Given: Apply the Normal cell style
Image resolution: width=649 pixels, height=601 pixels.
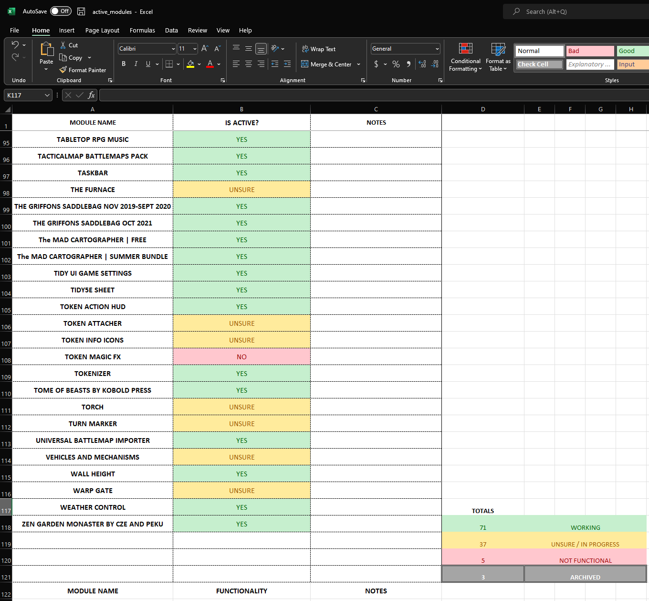Looking at the screenshot, I should 540,51.
